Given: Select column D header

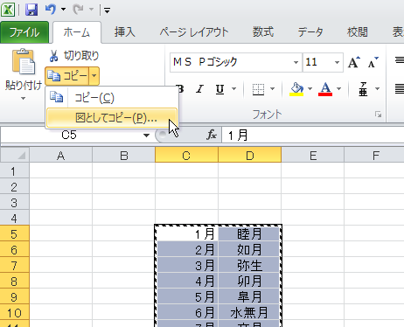Looking at the screenshot, I should (250, 155).
